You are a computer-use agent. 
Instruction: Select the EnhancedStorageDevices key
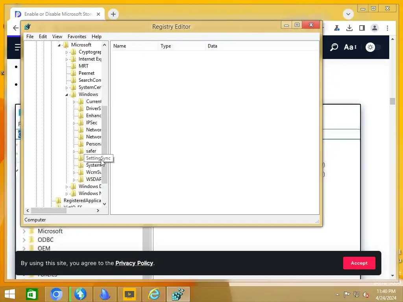(x=93, y=116)
